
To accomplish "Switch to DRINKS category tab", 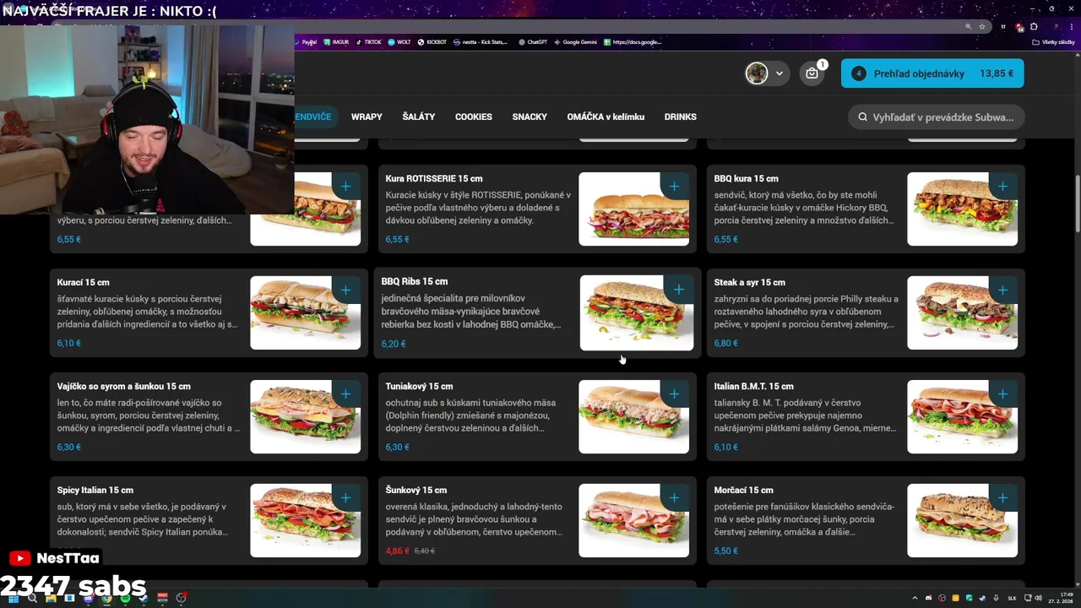I will click(681, 117).
